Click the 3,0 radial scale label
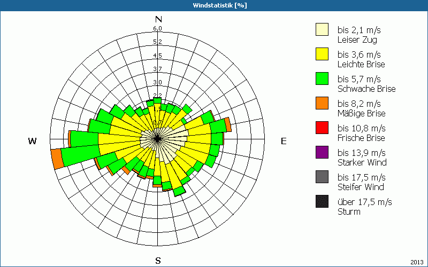 pyautogui.click(x=157, y=82)
